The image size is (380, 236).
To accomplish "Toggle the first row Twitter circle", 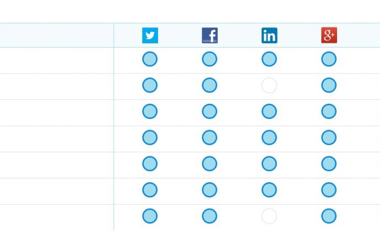I will [x=150, y=59].
